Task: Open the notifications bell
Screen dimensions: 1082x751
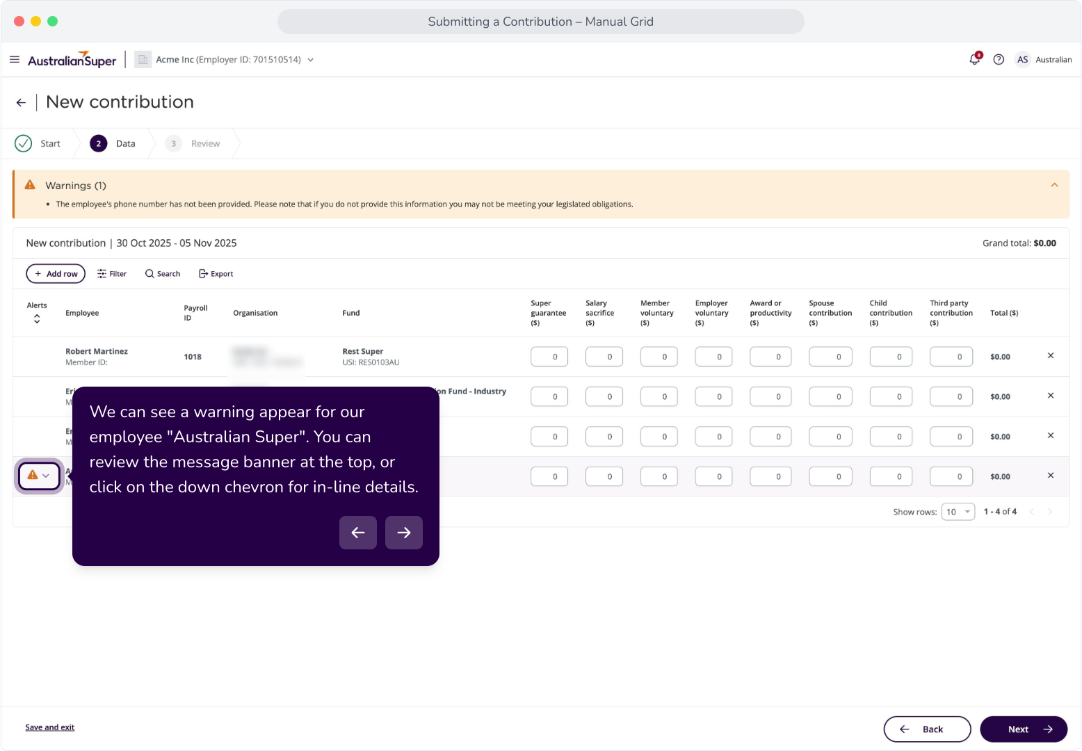Action: 975,59
